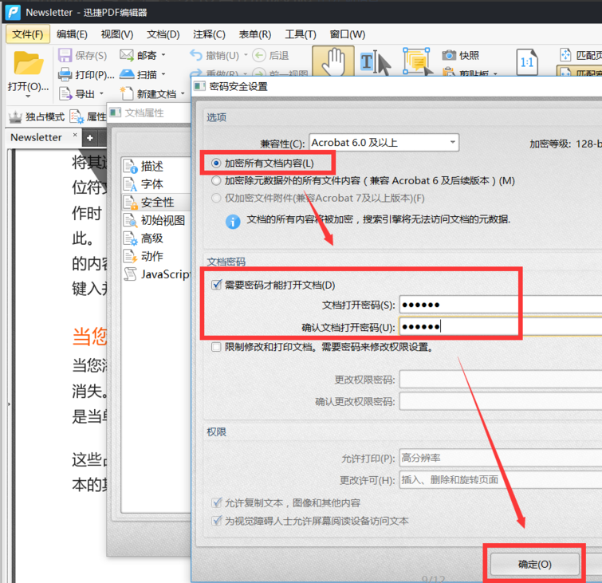
Task: Select the Text selection tool
Action: pyautogui.click(x=375, y=62)
